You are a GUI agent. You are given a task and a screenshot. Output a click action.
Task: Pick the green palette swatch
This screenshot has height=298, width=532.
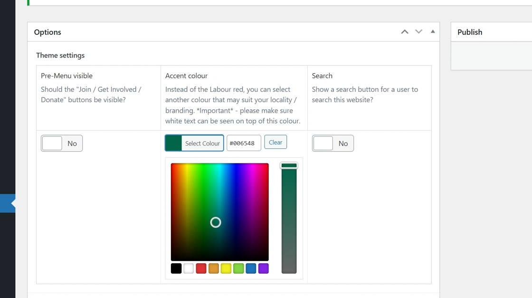[238, 269]
